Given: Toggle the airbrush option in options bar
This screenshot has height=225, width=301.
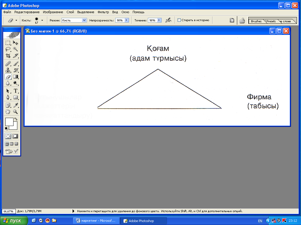Looking at the screenshot, I should [168, 20].
